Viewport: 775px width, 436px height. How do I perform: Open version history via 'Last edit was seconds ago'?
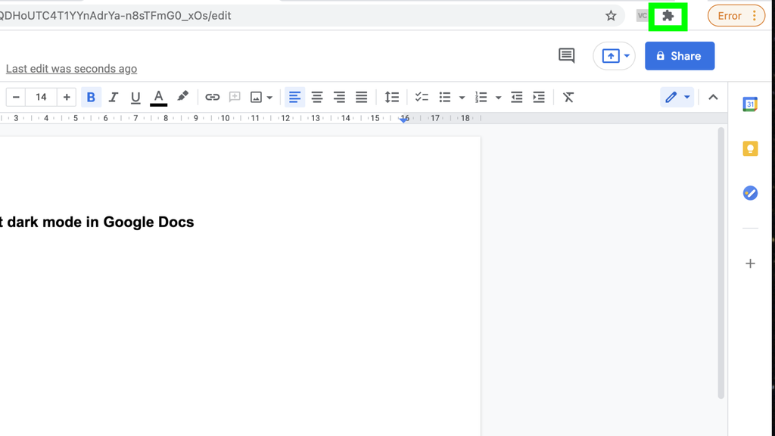click(x=71, y=68)
